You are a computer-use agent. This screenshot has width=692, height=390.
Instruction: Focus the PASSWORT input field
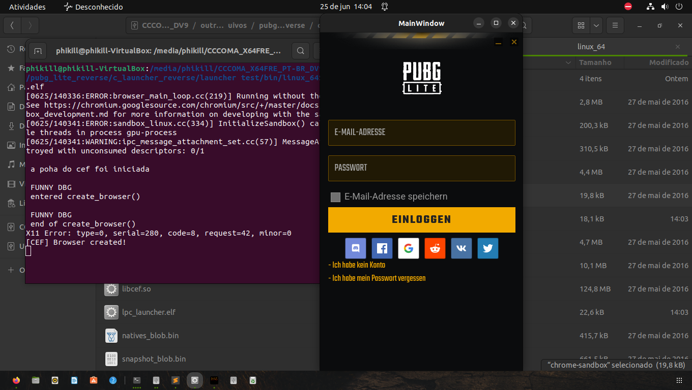[x=422, y=168]
